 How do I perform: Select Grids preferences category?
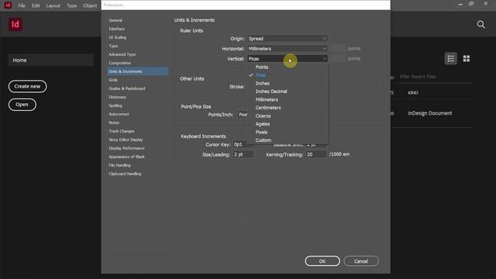pos(113,80)
